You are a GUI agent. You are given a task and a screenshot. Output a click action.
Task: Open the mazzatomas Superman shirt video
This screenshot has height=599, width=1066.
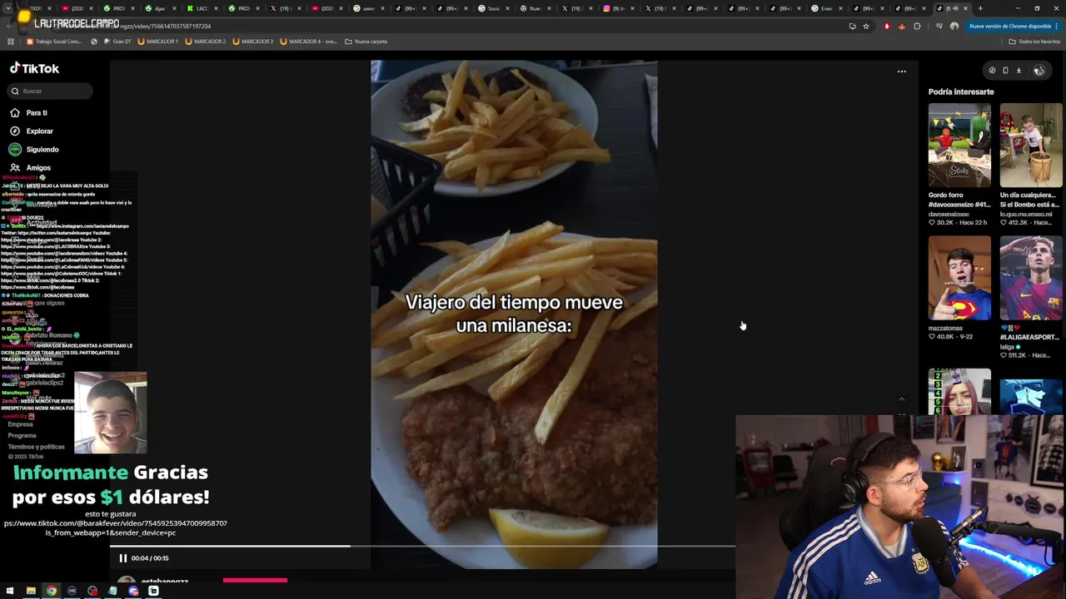[959, 278]
